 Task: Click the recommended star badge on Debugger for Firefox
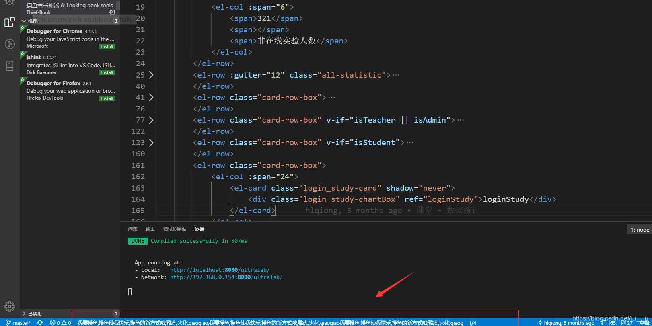pyautogui.click(x=22, y=80)
